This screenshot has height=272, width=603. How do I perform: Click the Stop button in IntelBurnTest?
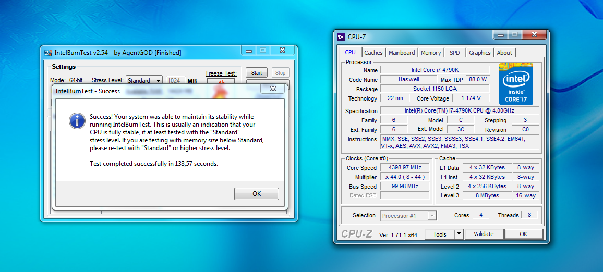(280, 72)
